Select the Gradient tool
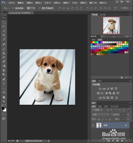 click(4, 66)
